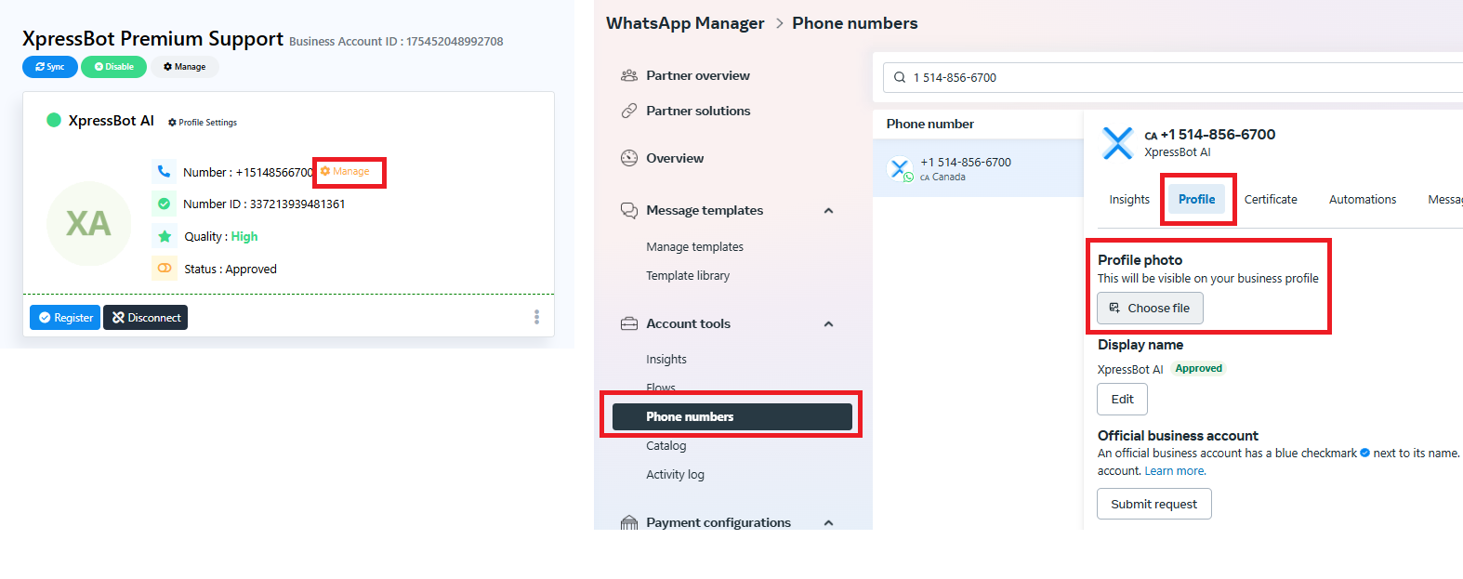Click the Submit request button
This screenshot has height=579, width=1463.
tap(1153, 504)
